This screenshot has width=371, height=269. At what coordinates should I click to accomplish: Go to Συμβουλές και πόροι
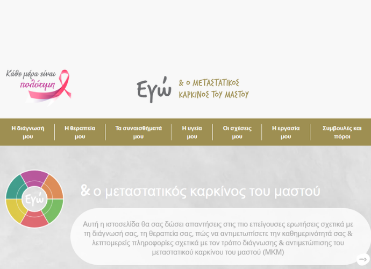pos(342,132)
